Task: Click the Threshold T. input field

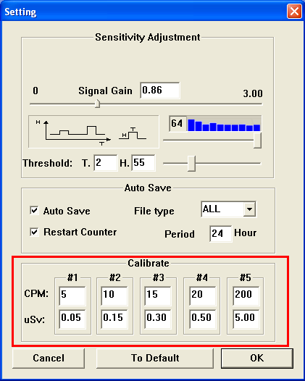Action: 106,162
